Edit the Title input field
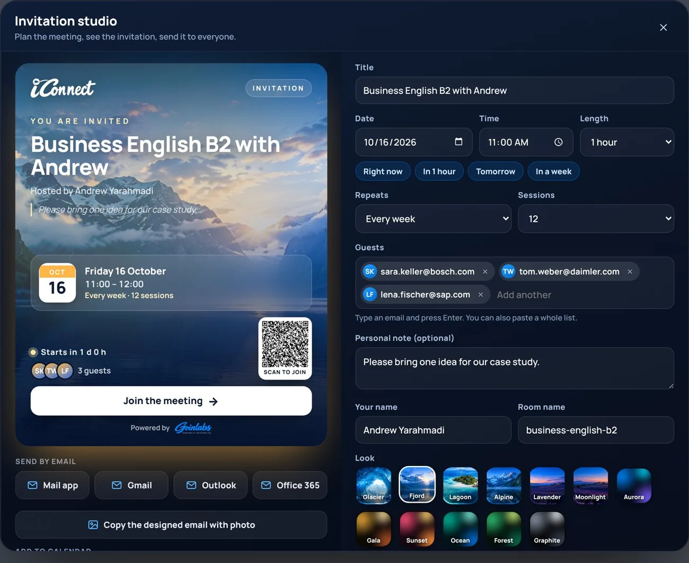The width and height of the screenshot is (689, 563). (515, 91)
